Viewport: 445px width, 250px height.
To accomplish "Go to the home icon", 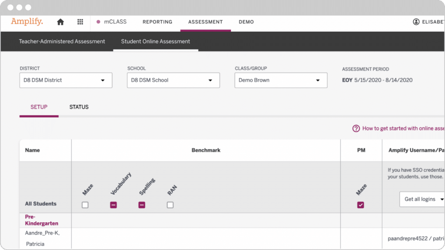I will click(60, 22).
